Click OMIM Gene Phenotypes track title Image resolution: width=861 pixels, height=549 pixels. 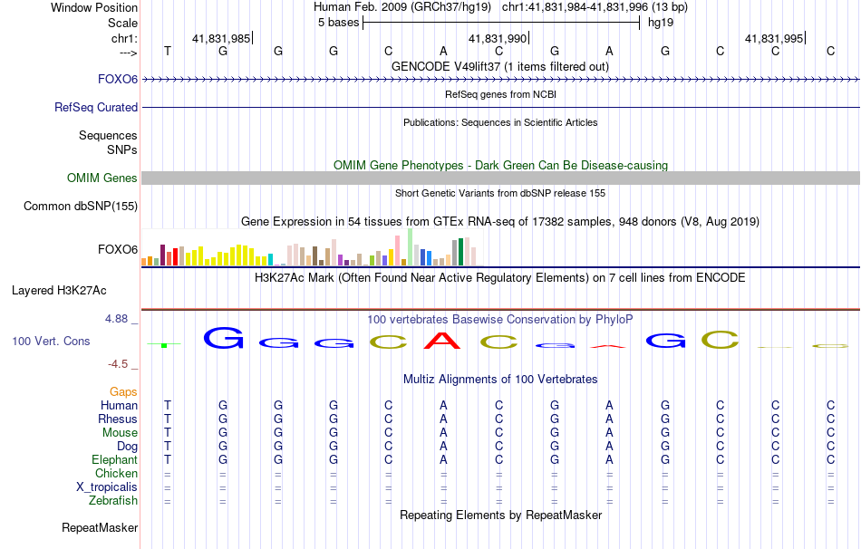click(500, 165)
